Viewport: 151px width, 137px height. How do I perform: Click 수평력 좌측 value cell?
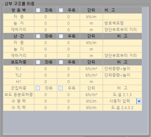(45, 101)
